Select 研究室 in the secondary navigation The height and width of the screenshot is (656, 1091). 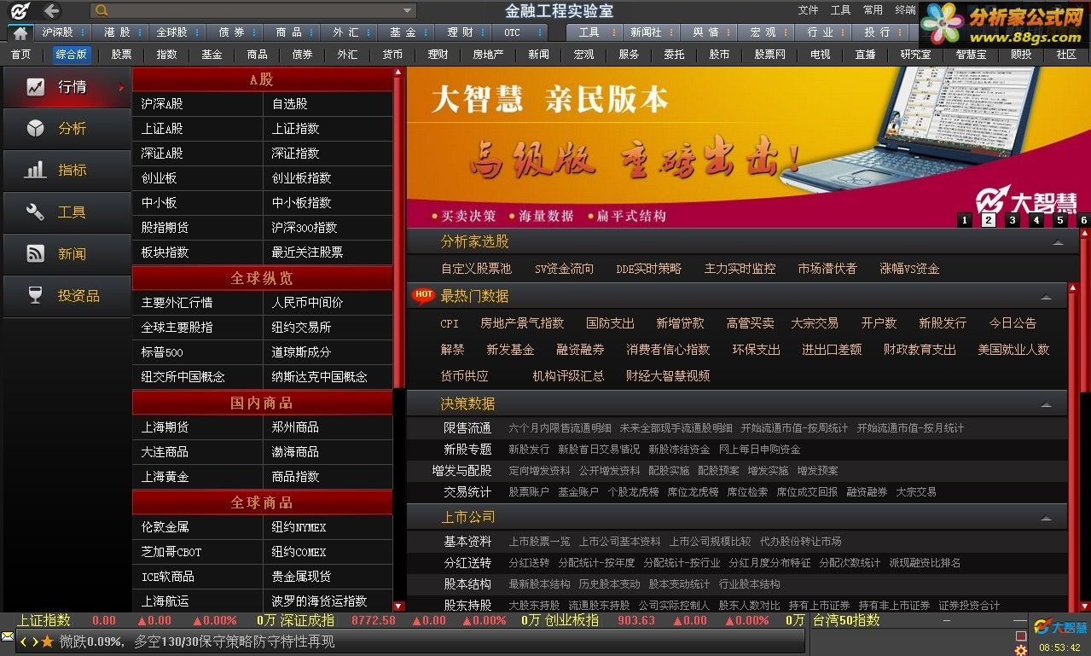point(915,54)
